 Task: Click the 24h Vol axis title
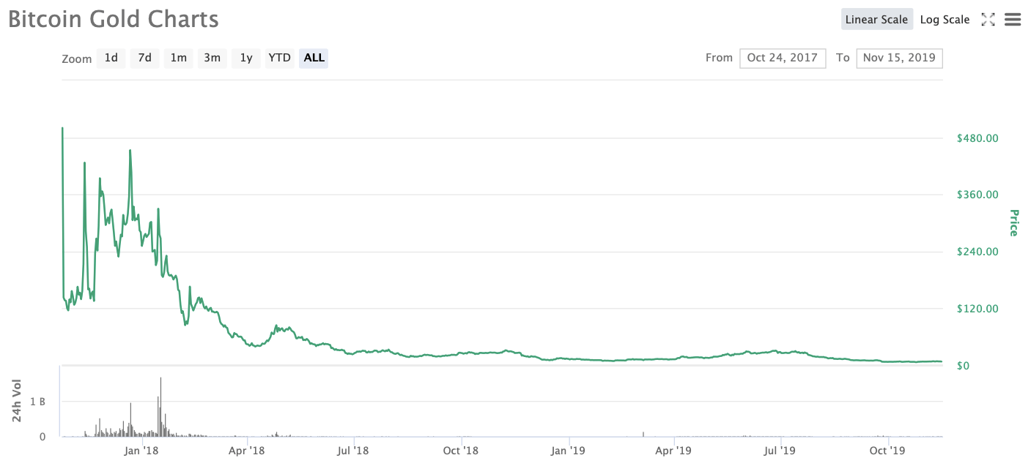tap(18, 400)
